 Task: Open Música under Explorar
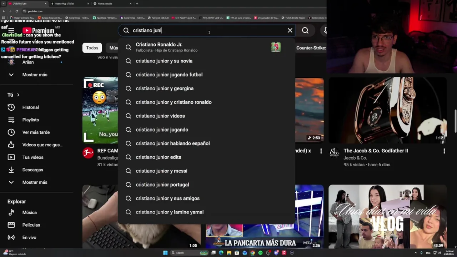point(29,212)
